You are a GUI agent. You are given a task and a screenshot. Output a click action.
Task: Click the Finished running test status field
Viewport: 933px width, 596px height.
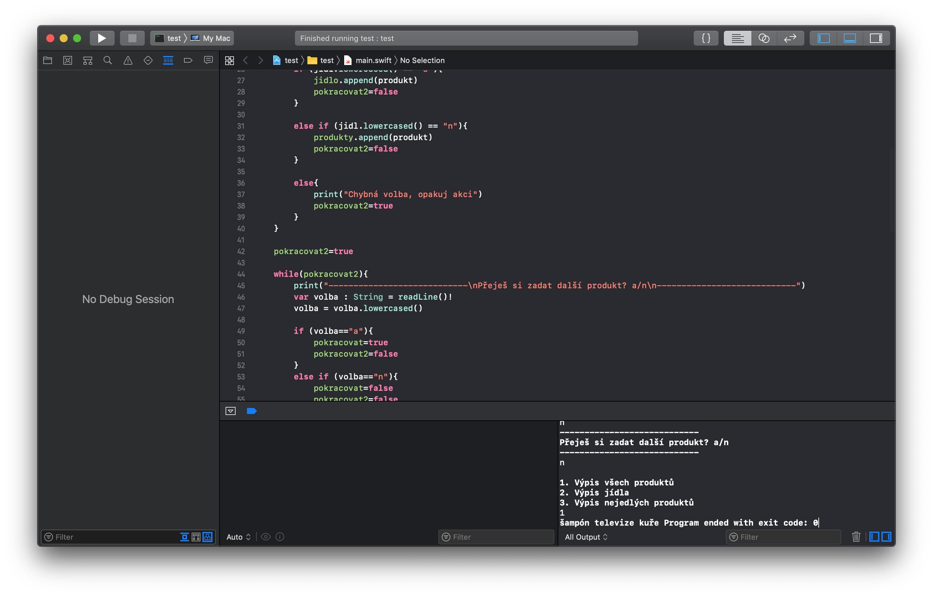pos(466,38)
